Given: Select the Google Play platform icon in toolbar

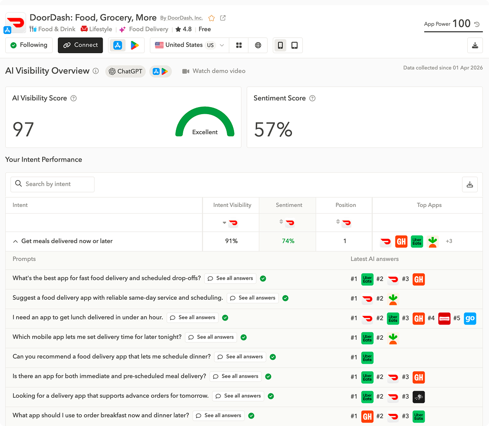Looking at the screenshot, I should coord(134,45).
